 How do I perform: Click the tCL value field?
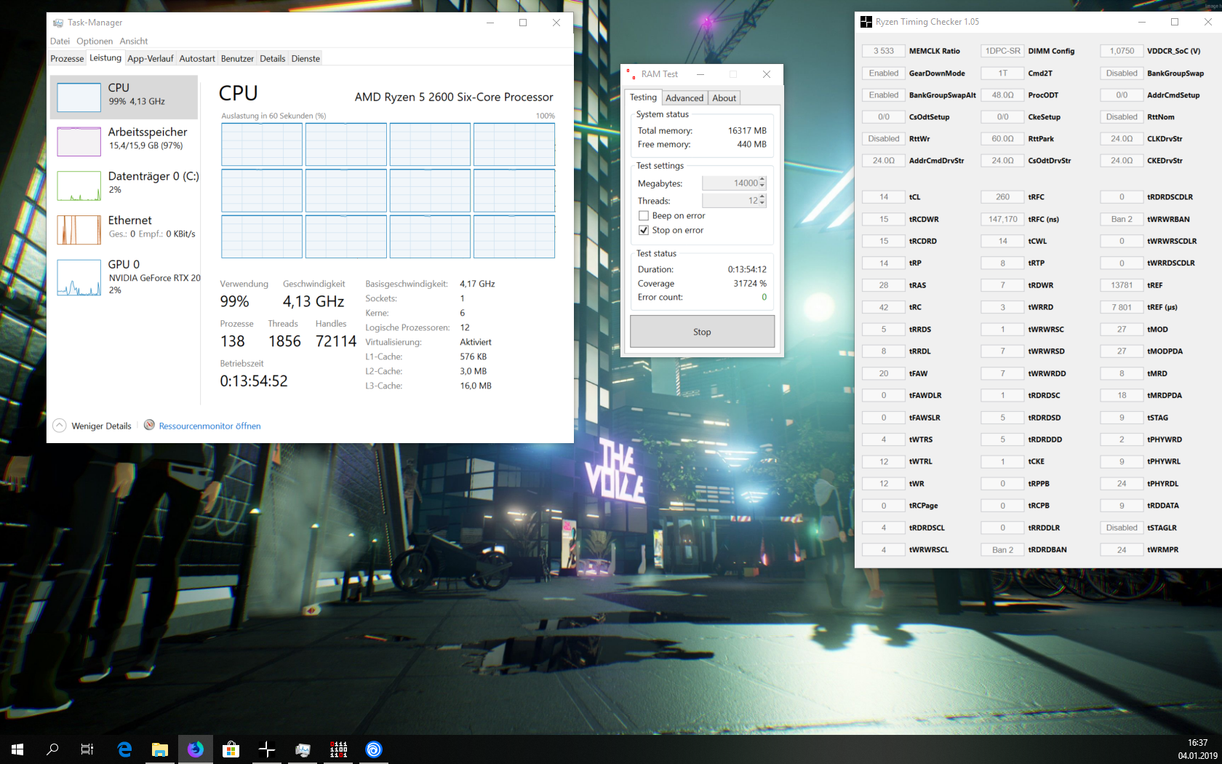pos(884,197)
